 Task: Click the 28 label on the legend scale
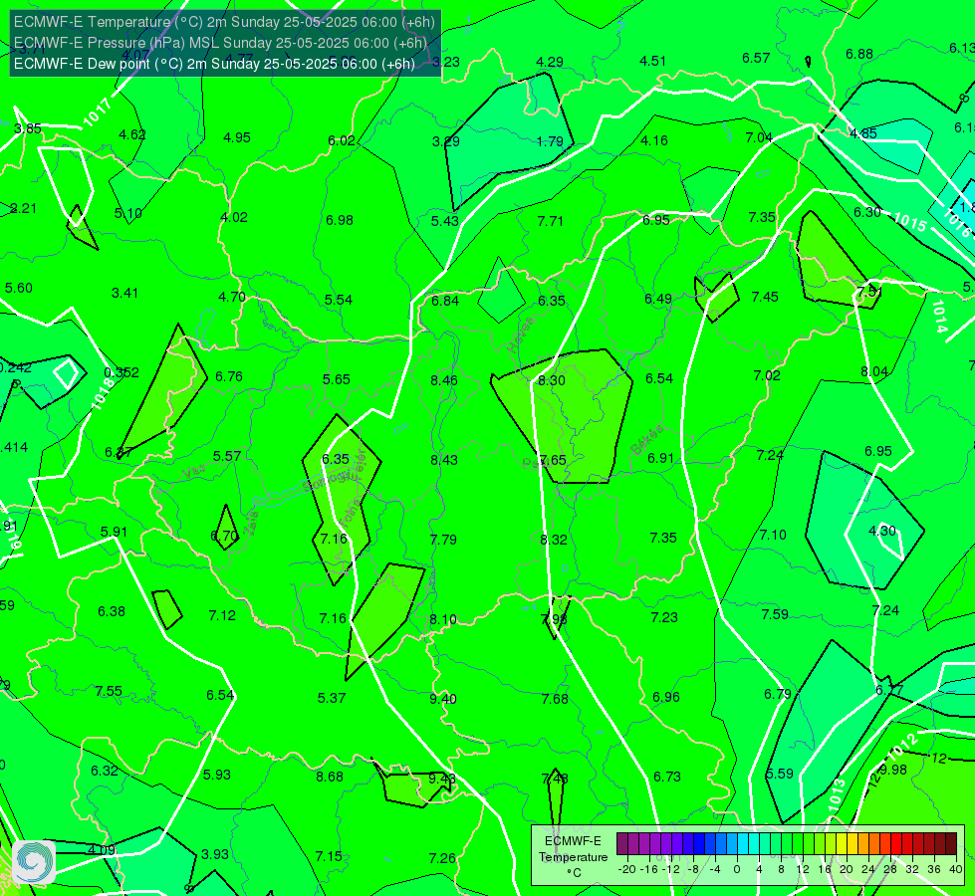tap(889, 869)
